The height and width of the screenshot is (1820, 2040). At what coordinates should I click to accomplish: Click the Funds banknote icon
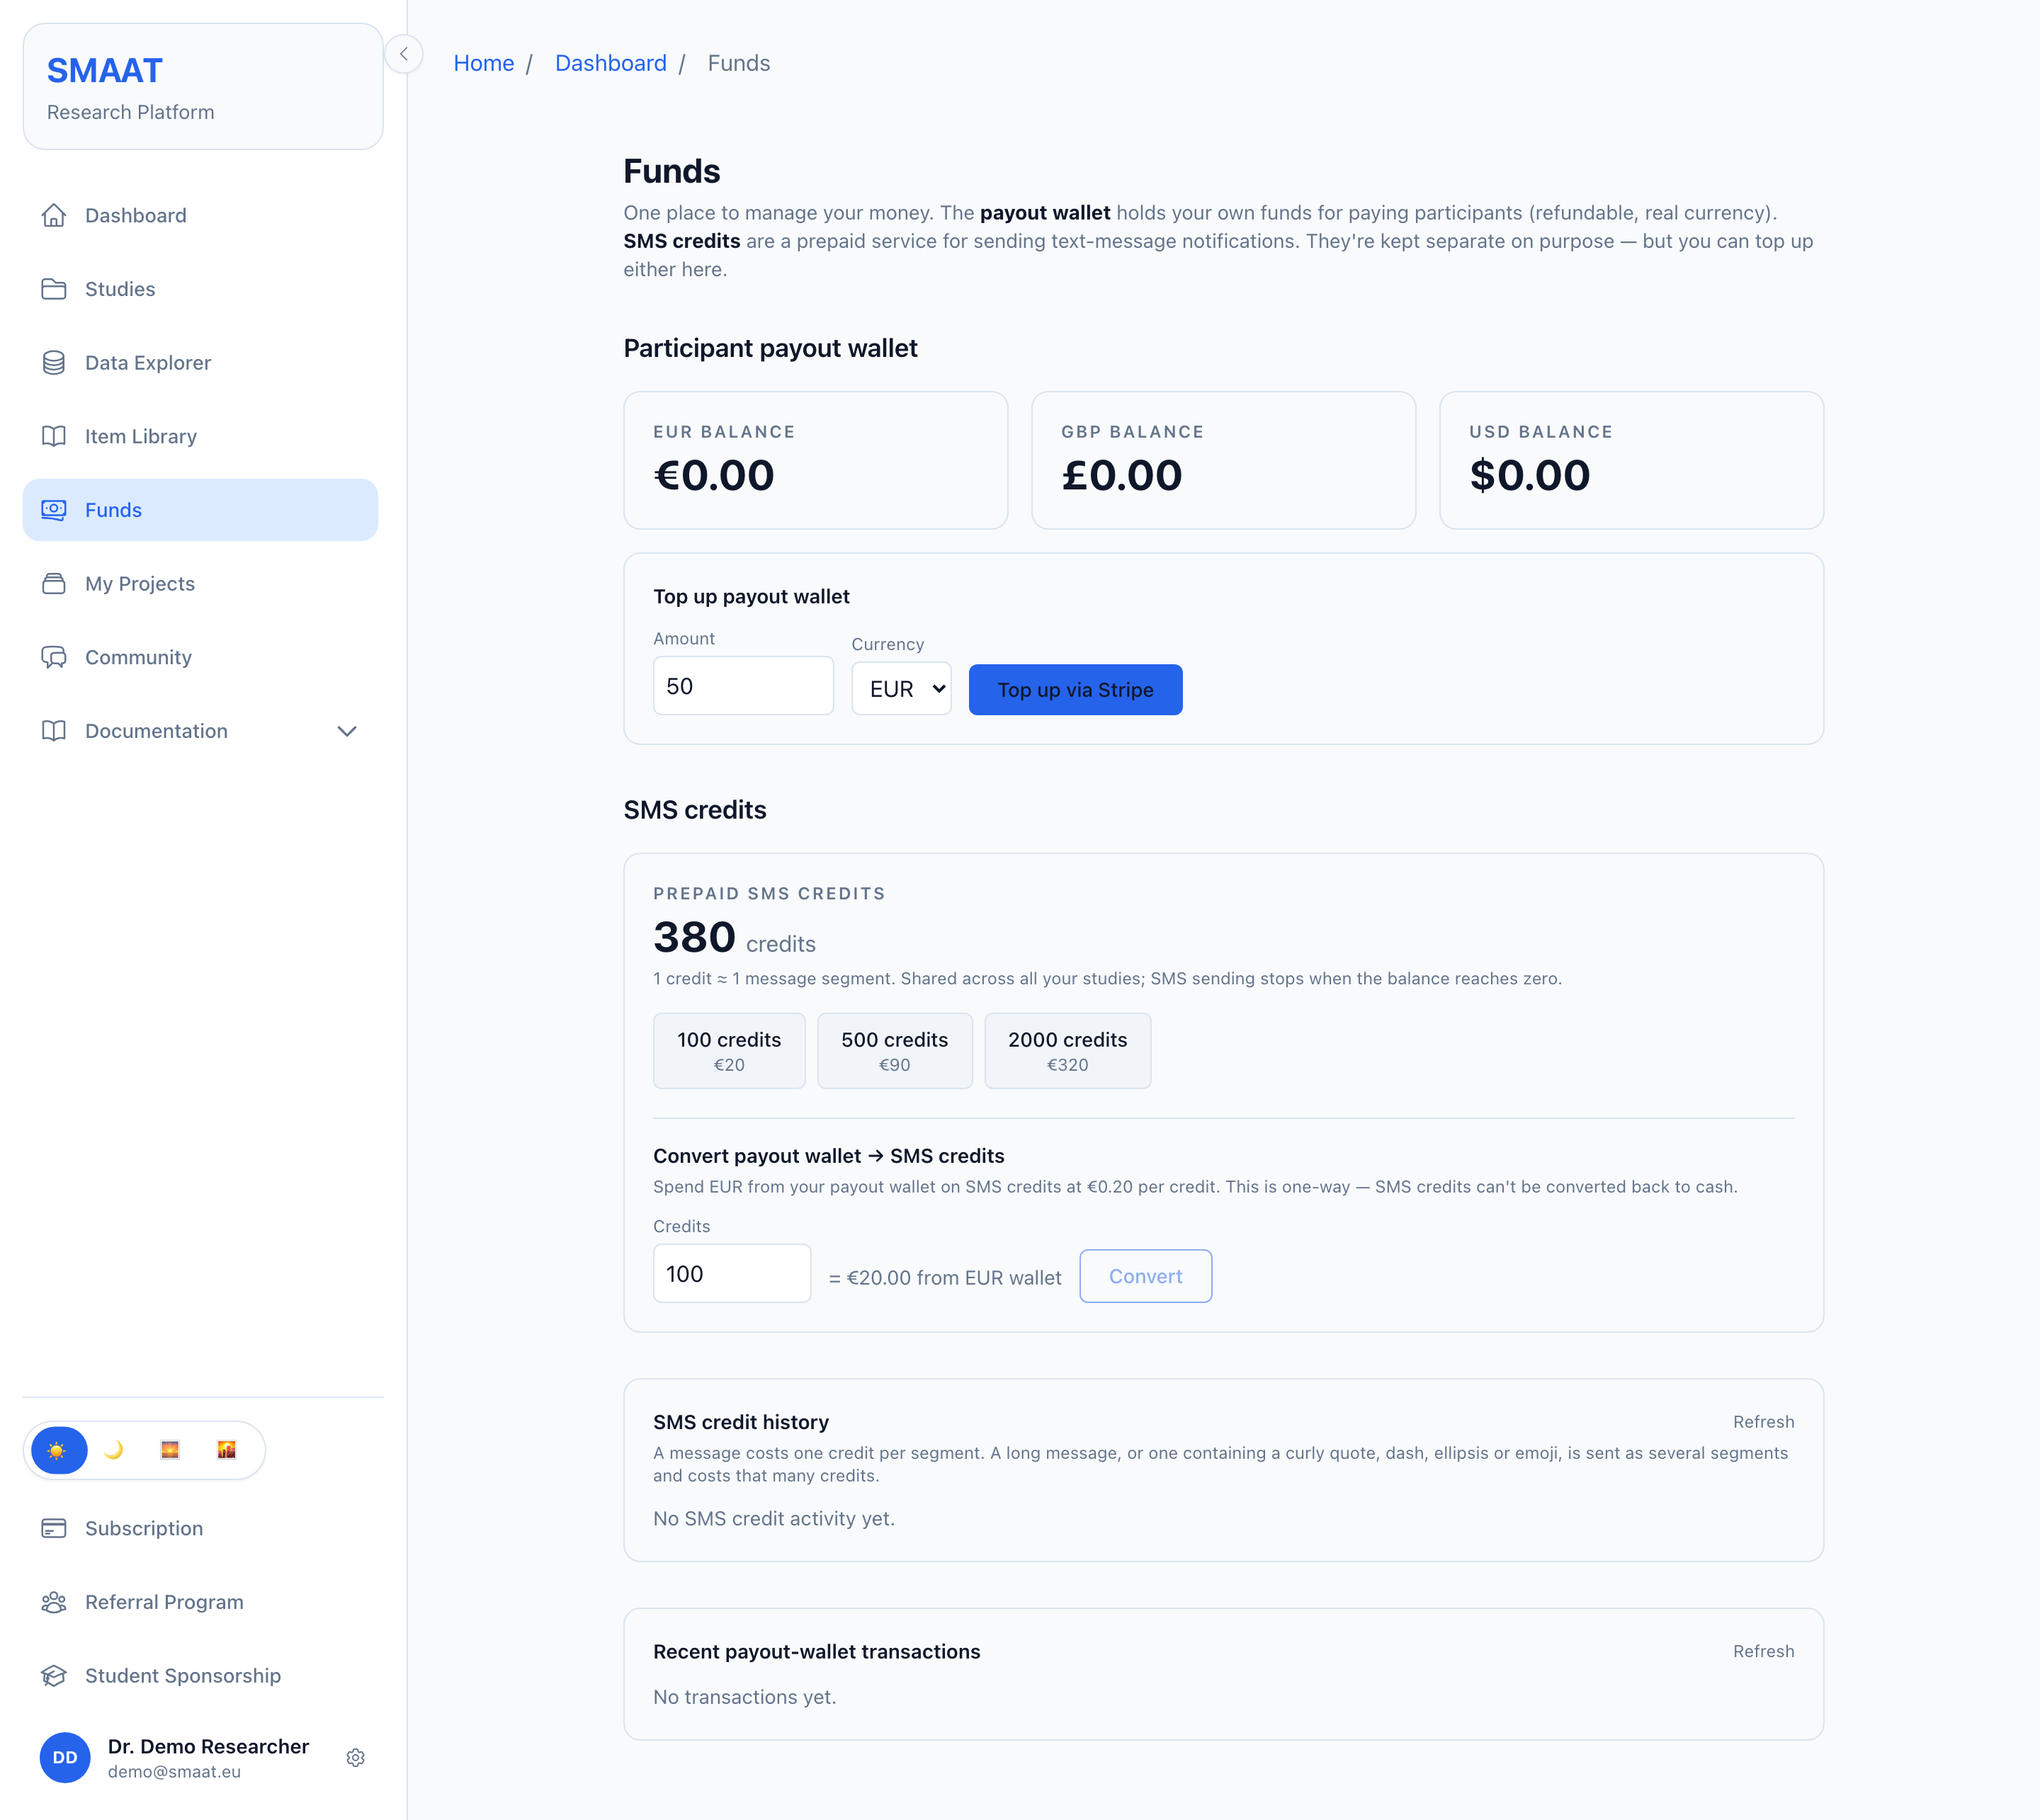pyautogui.click(x=54, y=510)
